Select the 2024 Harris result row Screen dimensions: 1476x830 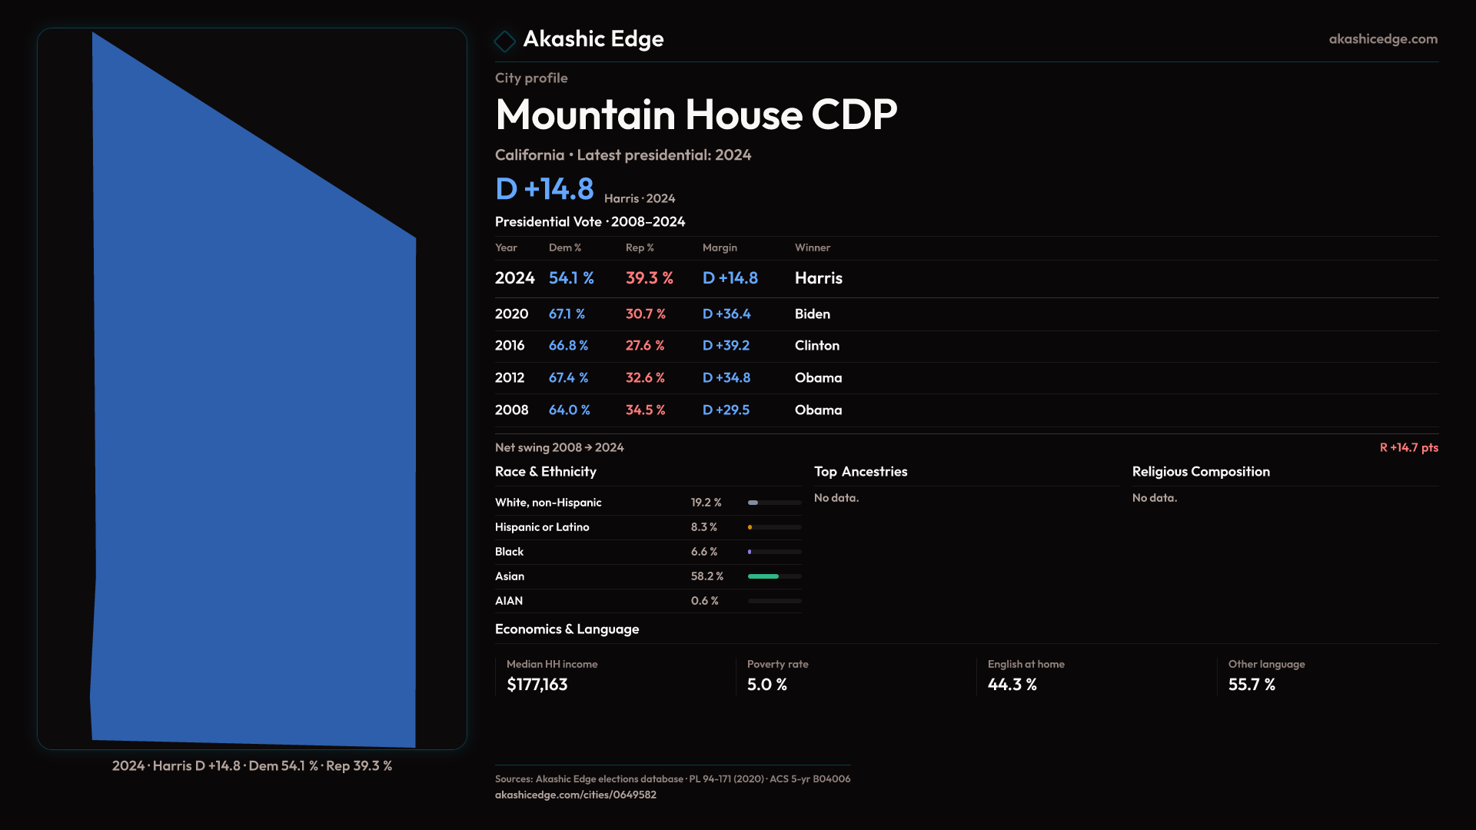coord(669,278)
